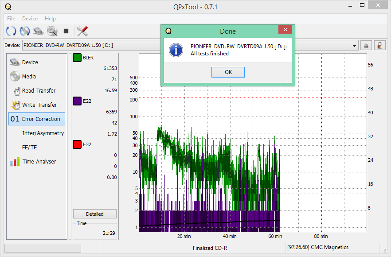
Task: Click the Detailed button
Action: [x=95, y=214]
